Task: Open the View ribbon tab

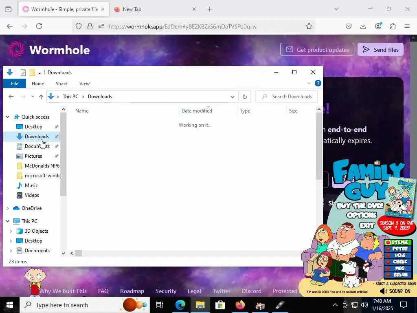Action: click(x=84, y=84)
